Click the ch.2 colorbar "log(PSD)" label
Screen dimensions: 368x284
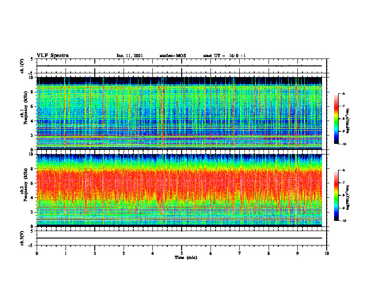point(348,197)
